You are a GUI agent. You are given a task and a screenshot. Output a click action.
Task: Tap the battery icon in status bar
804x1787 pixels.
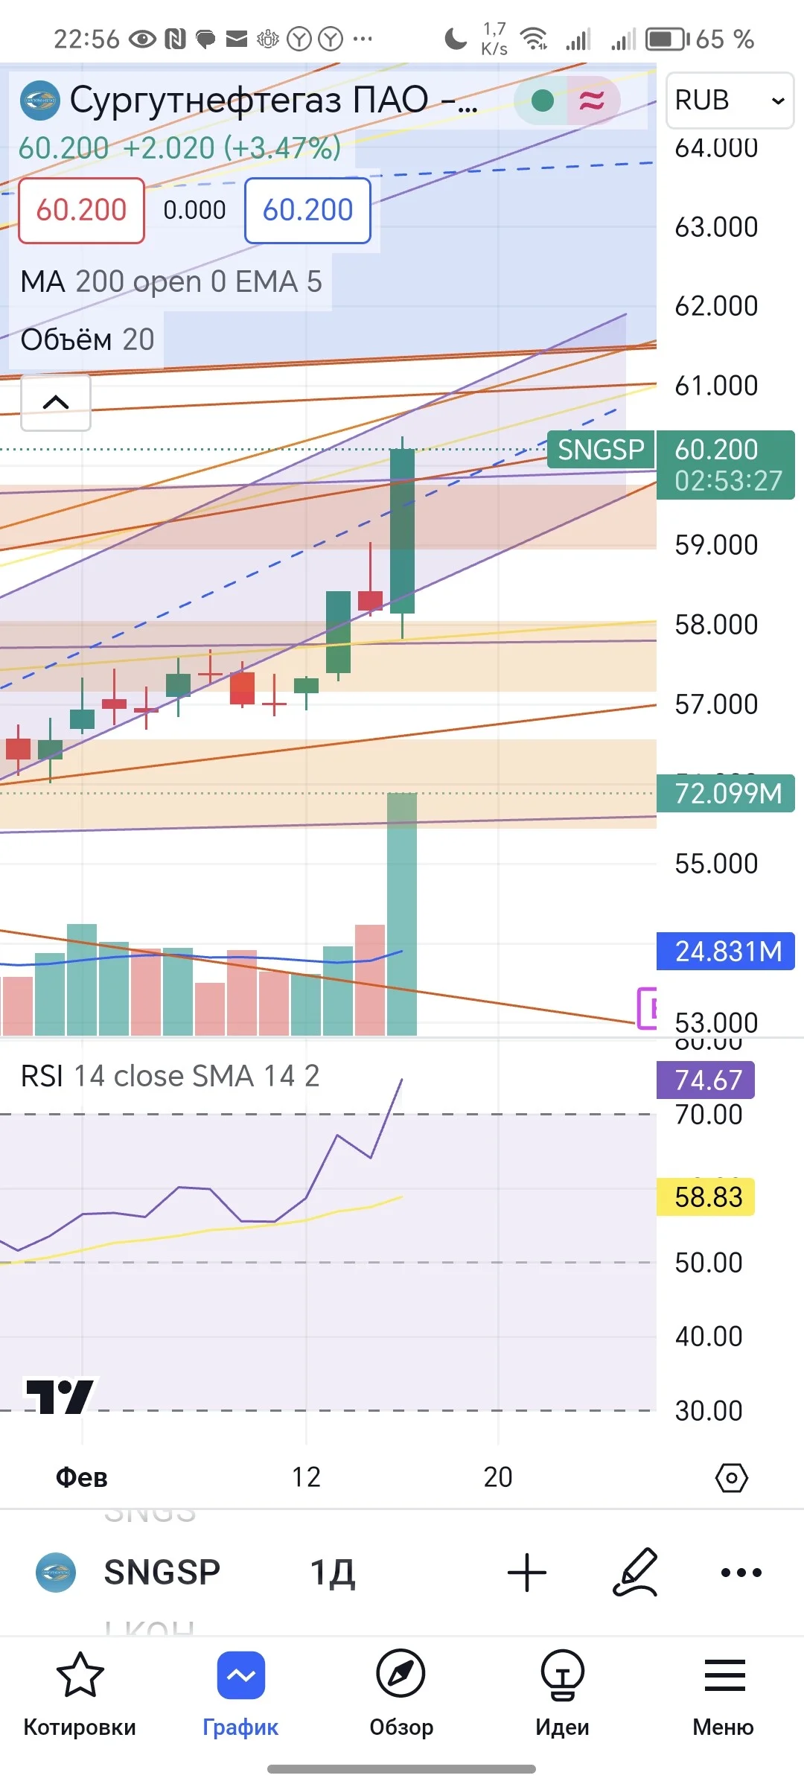tap(666, 39)
